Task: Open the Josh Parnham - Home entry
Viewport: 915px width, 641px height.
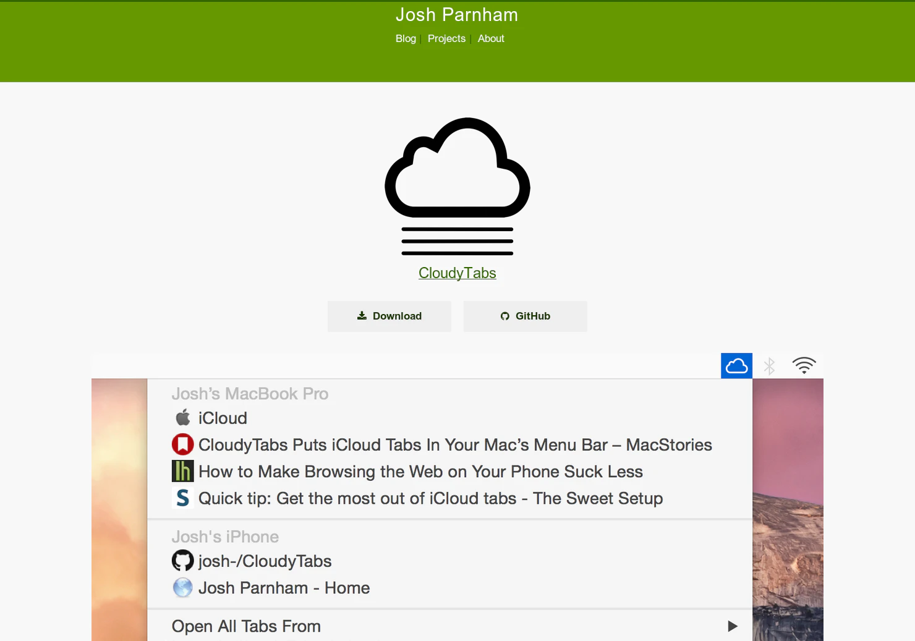Action: [284, 588]
